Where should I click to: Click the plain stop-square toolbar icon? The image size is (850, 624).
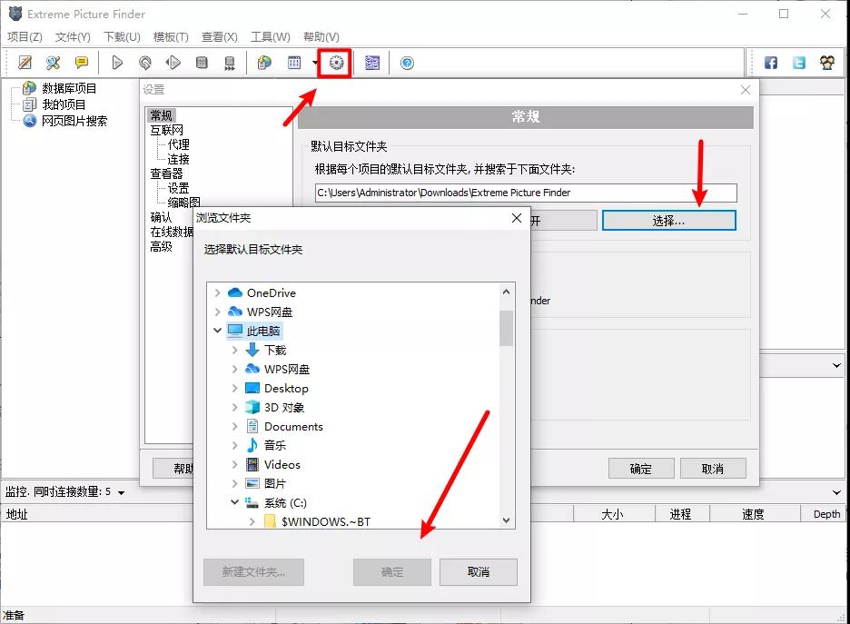[202, 63]
